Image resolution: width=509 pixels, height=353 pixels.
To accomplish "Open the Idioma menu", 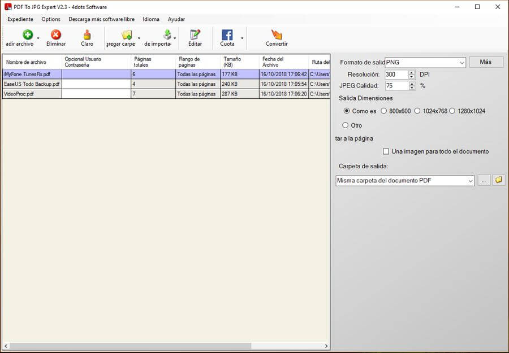I will coord(151,19).
